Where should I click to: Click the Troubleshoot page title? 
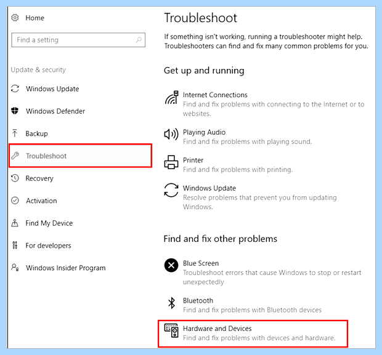(x=200, y=18)
